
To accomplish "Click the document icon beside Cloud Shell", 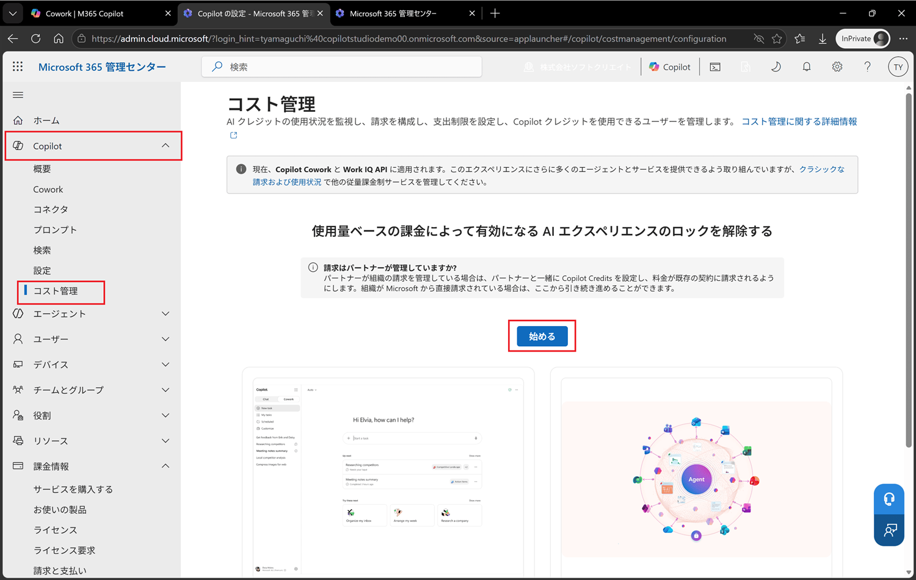I will [745, 67].
